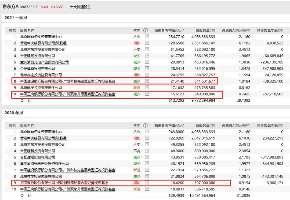Open 招商银行-银河创新成长 fund link
290x200 pixels.
(x=64, y=183)
